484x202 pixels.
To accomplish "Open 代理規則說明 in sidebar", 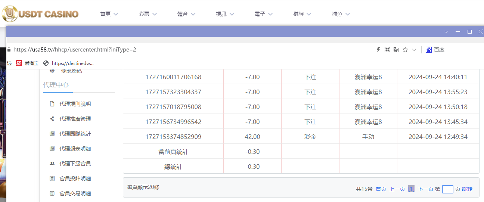I will pos(75,104).
